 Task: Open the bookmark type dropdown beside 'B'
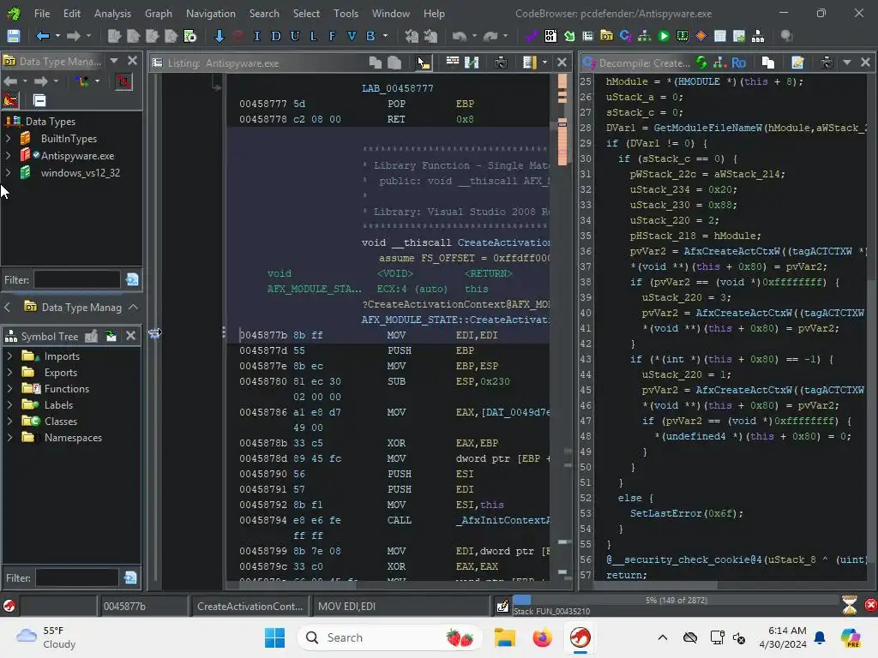(x=385, y=36)
